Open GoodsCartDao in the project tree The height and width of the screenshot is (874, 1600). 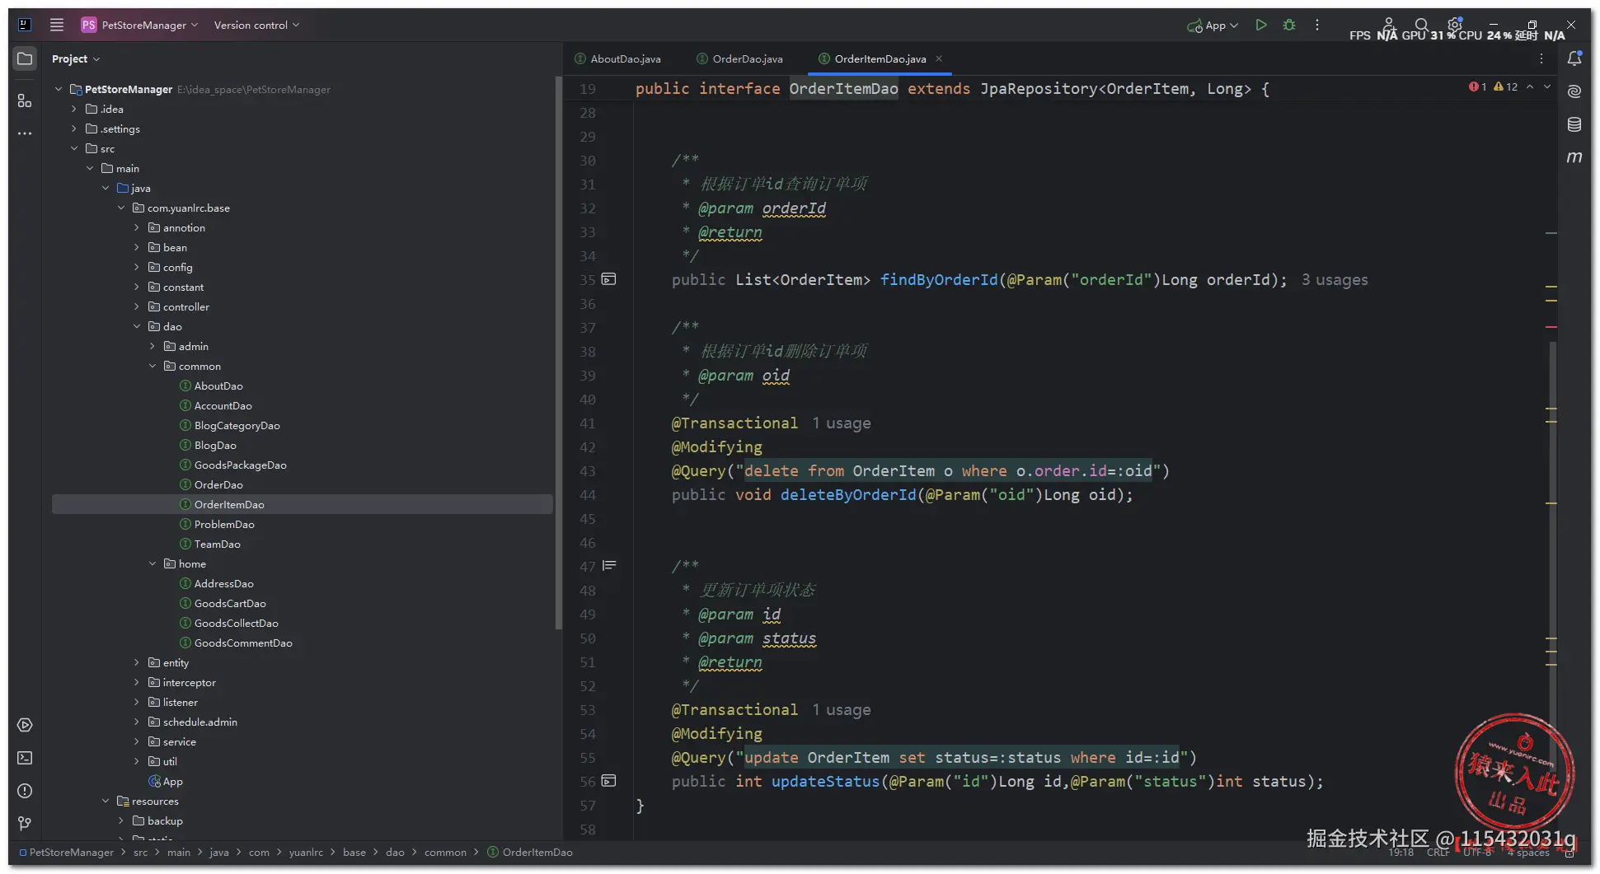tap(230, 603)
